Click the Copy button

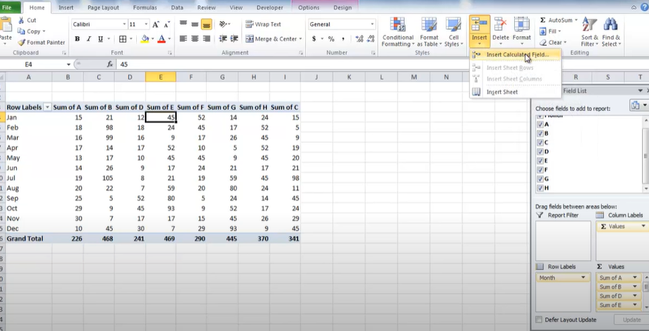[32, 32]
